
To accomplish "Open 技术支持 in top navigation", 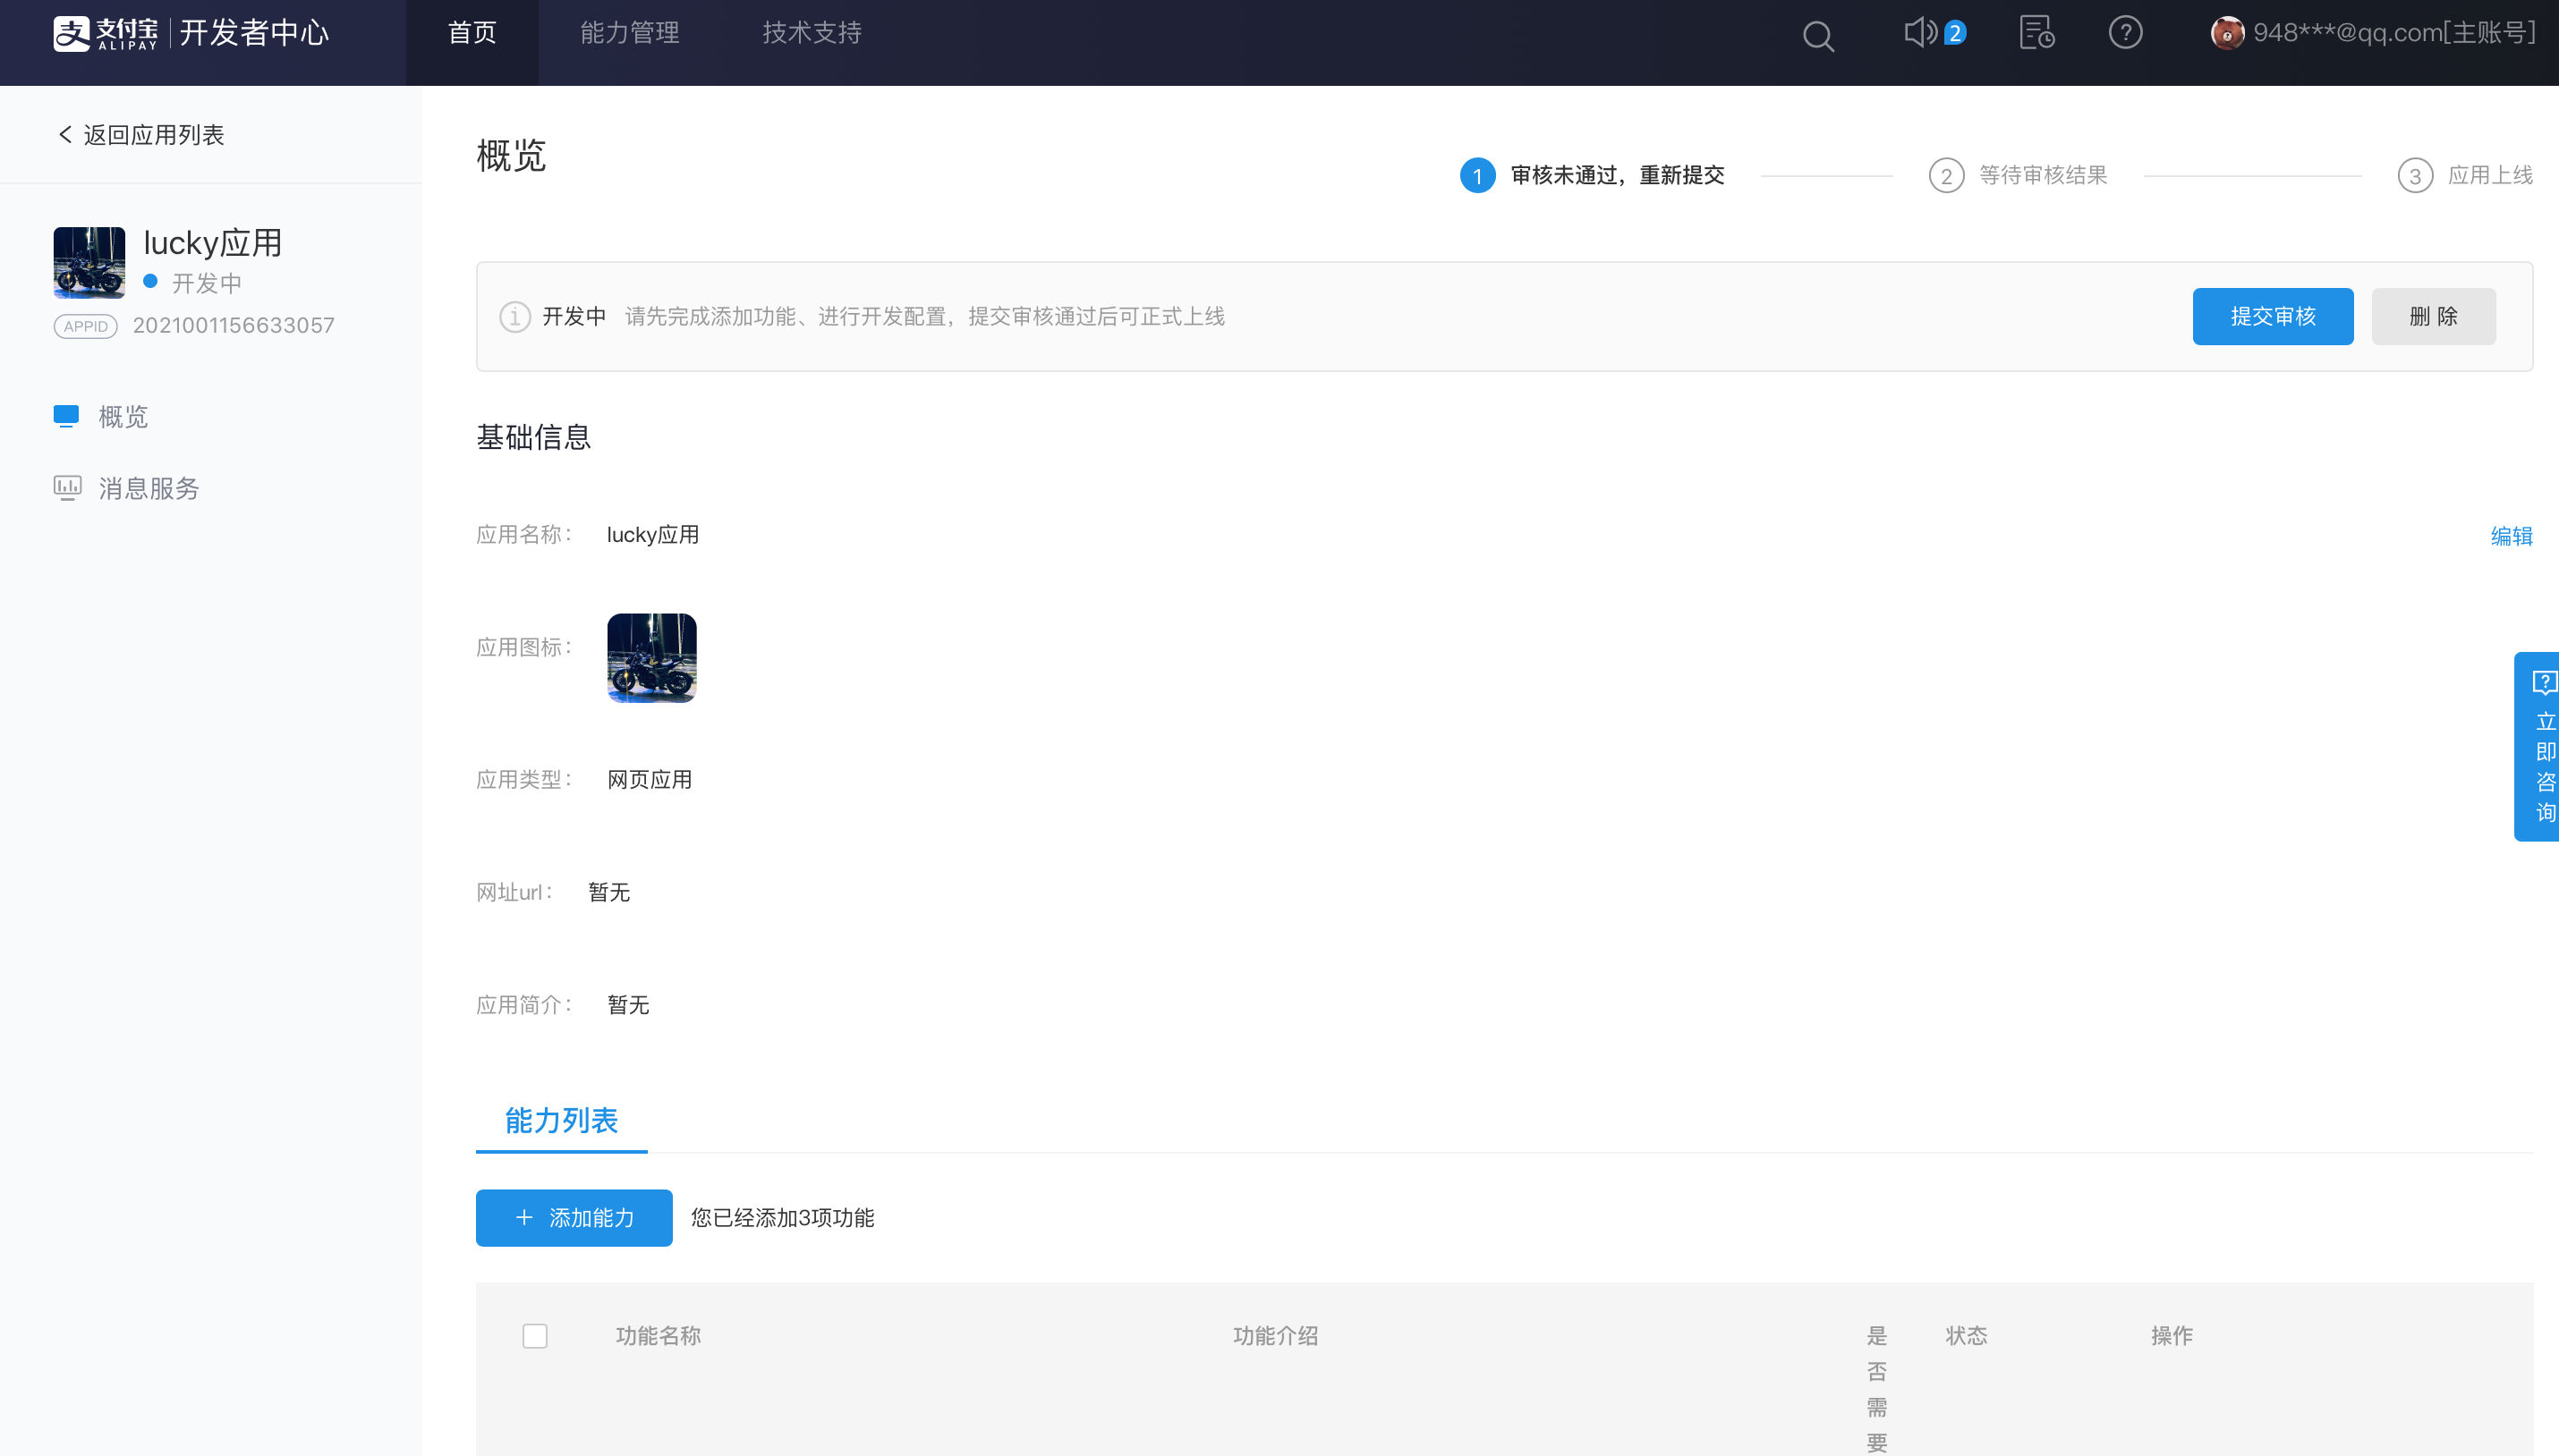I will click(812, 33).
